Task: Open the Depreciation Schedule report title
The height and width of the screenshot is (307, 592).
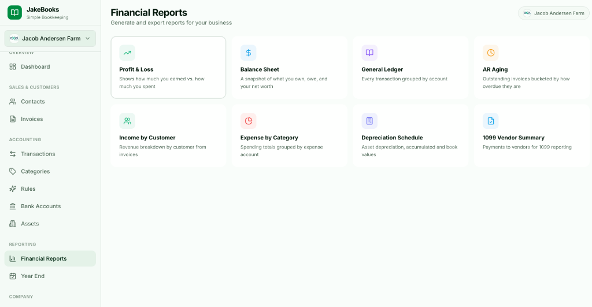Action: pos(392,138)
